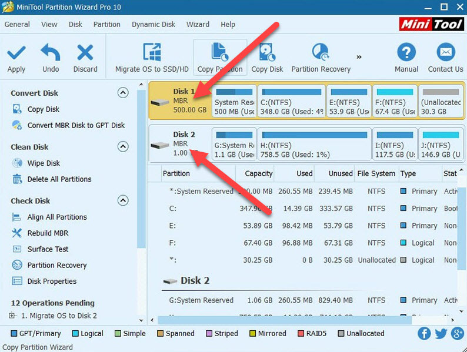The image size is (467, 352).
Task: Click the Apply checkmark icon
Action: (16, 53)
